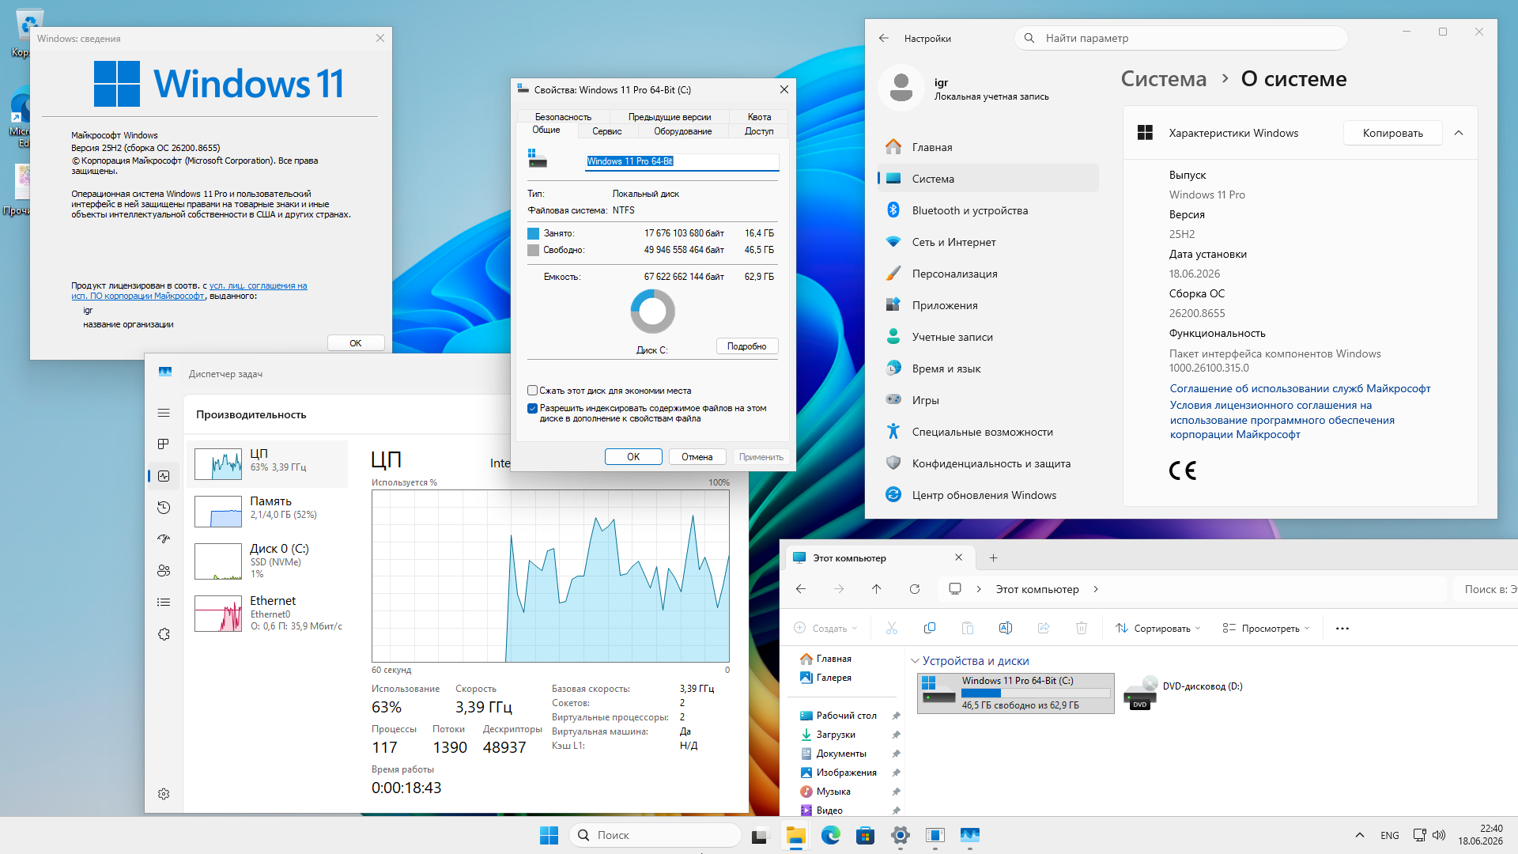1518x854 pixels.
Task: Open Microsoft Store from taskbar
Action: point(866,835)
